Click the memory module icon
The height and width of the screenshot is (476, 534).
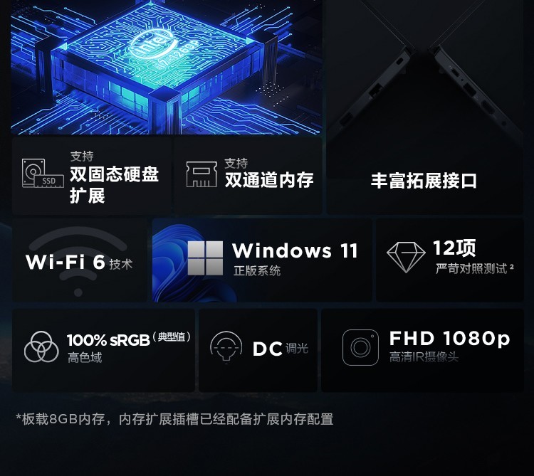tap(201, 174)
